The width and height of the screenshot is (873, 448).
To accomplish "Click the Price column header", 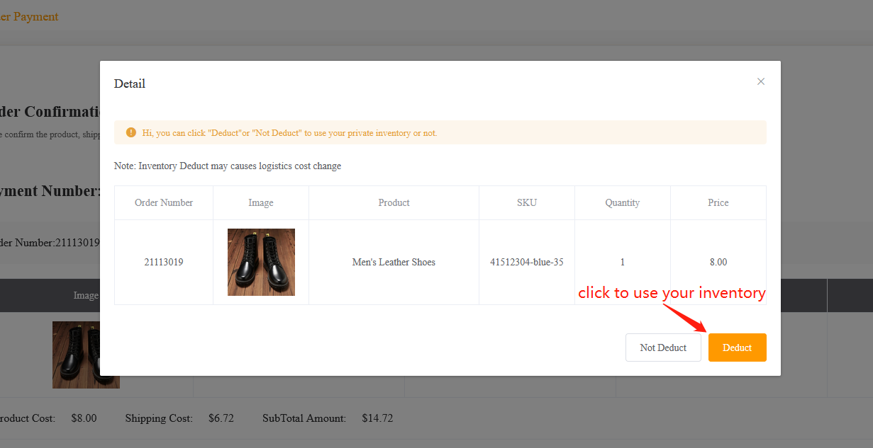I will point(718,202).
